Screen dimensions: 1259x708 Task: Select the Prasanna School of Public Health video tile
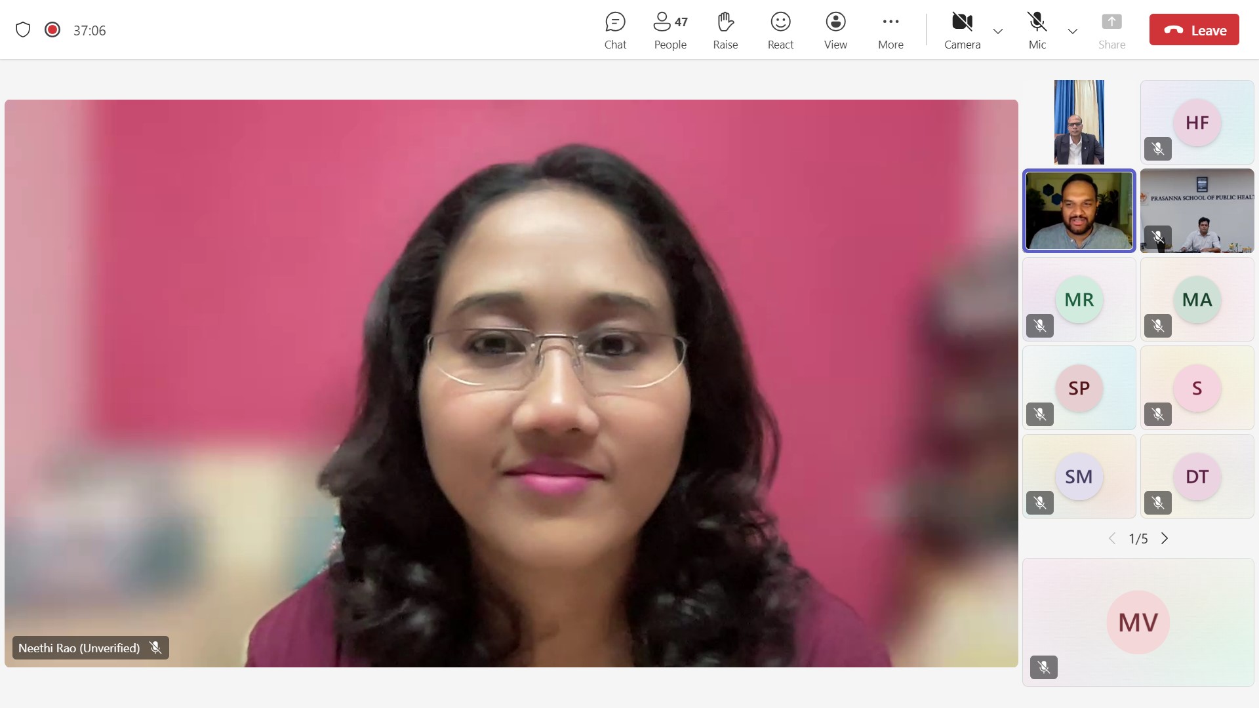1197,211
